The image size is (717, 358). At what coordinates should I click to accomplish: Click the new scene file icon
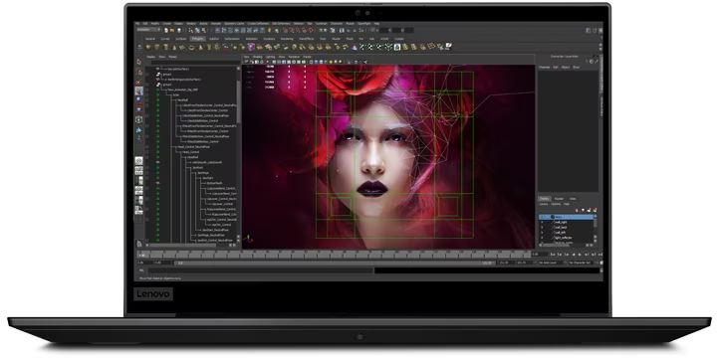(x=166, y=30)
